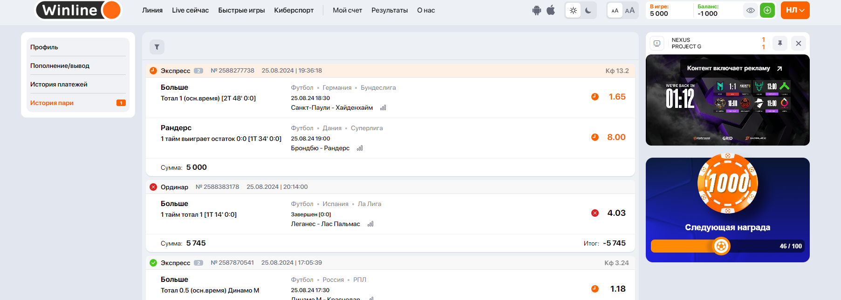This screenshot has width=841, height=300.
Task: Close the NEXUS stream widget
Action: (x=799, y=43)
